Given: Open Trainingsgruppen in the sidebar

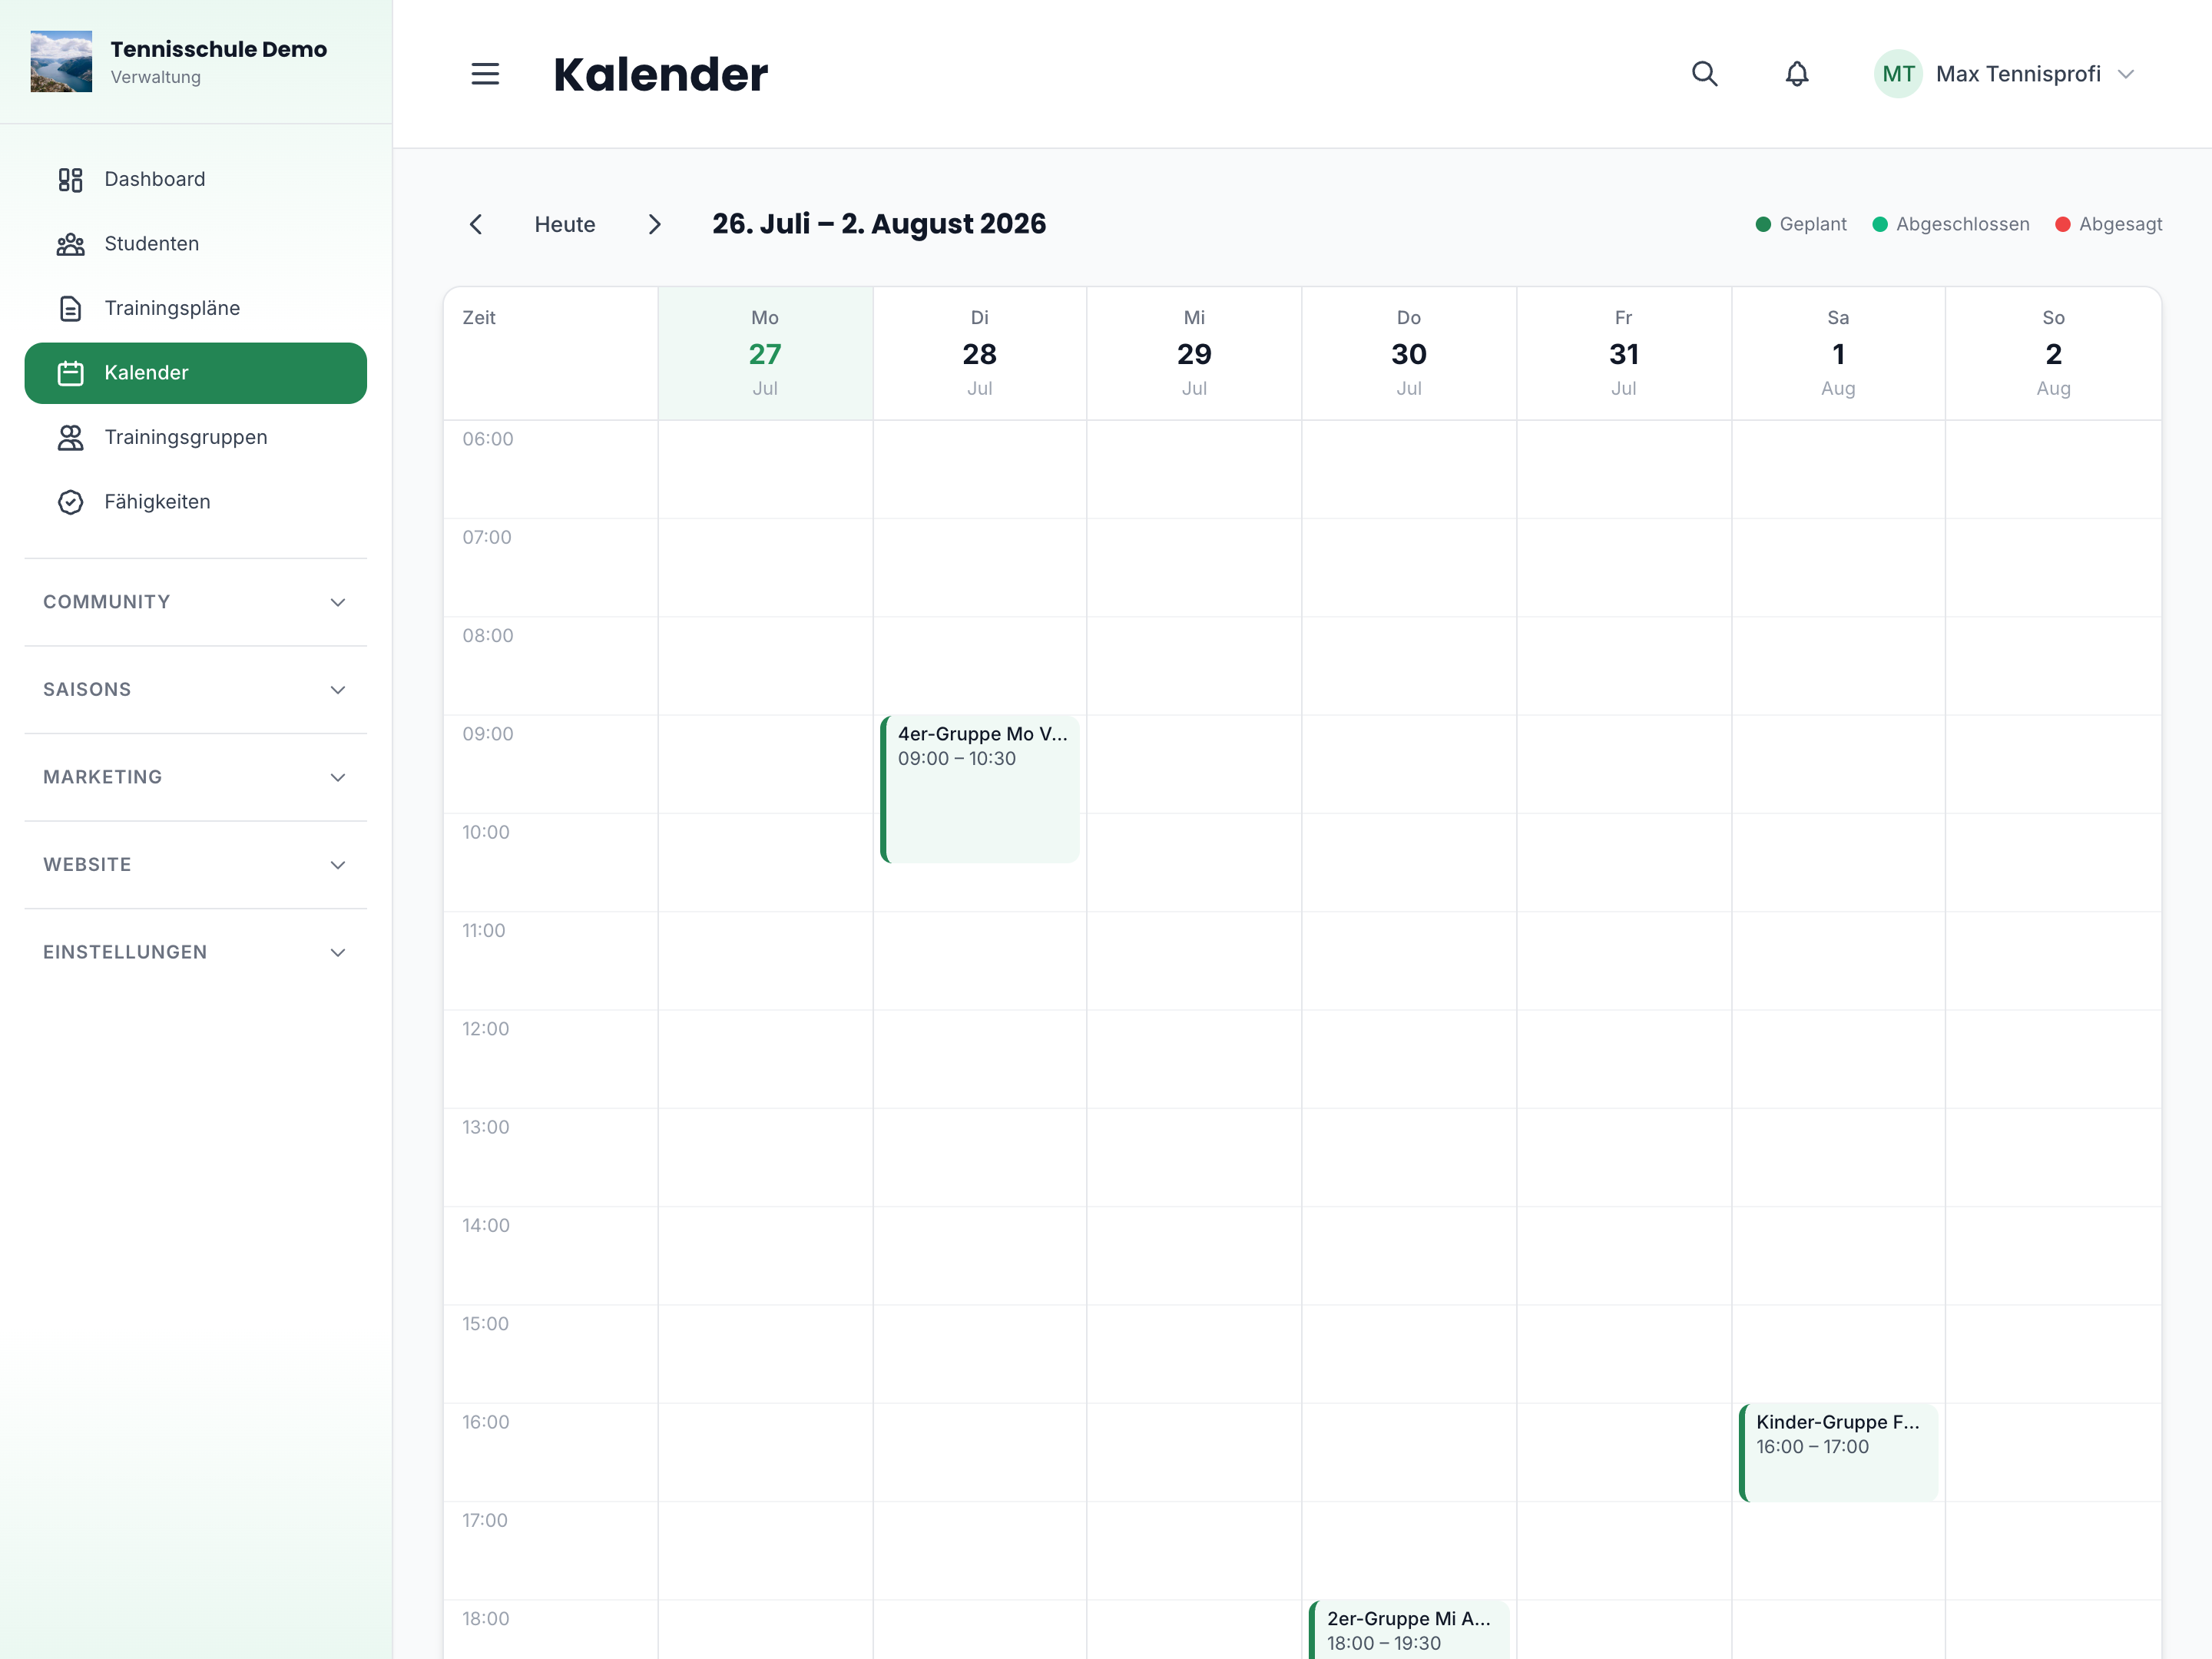Looking at the screenshot, I should click(196, 438).
